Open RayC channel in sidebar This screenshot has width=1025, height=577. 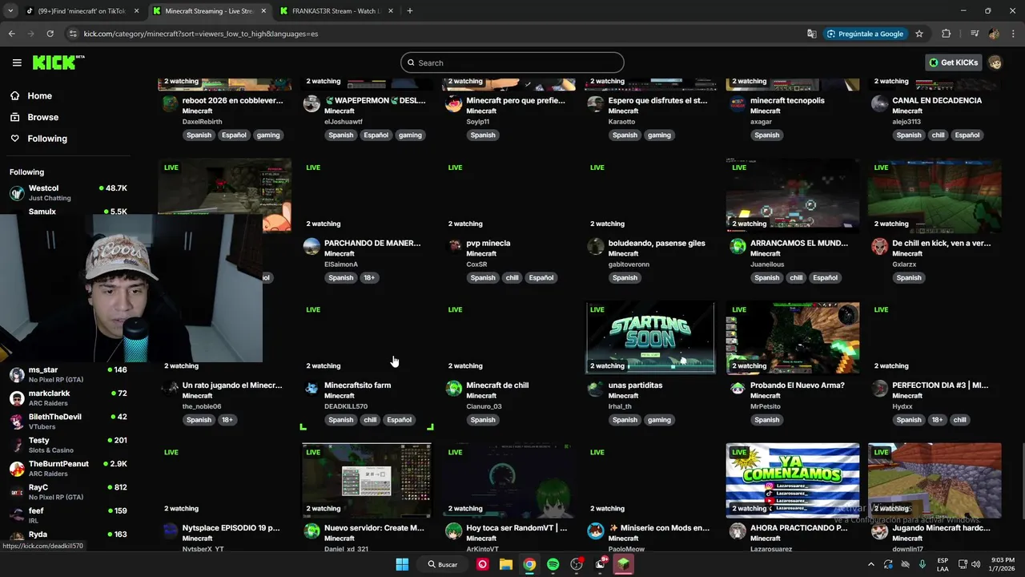[x=68, y=491]
